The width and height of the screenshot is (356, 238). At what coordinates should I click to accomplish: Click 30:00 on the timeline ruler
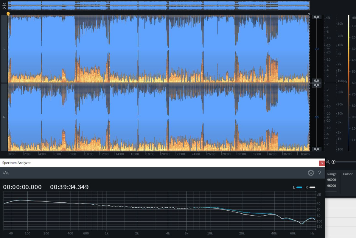click(x=241, y=154)
